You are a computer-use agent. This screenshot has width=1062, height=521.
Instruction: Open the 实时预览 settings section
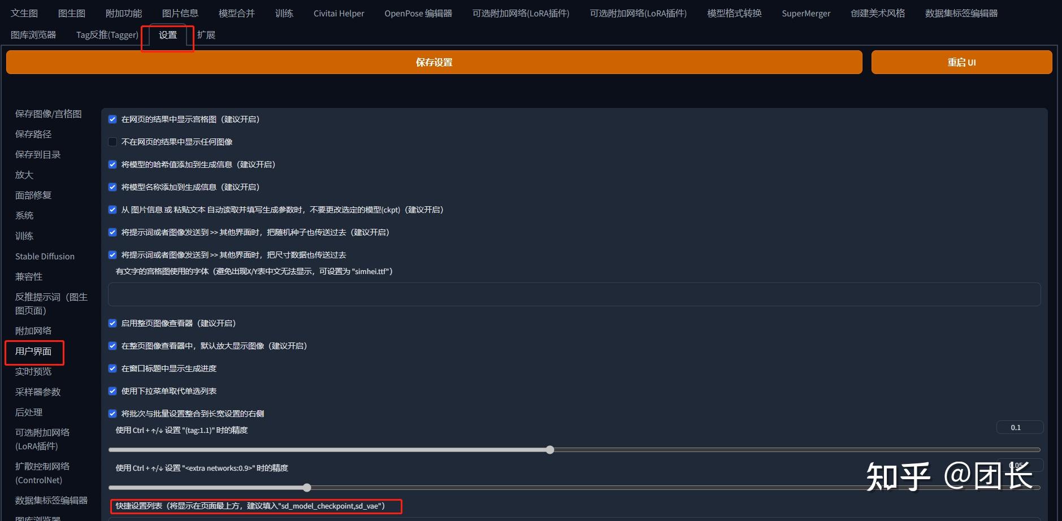[33, 371]
